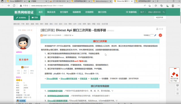Open 购买会员 in site navigation

51,12
